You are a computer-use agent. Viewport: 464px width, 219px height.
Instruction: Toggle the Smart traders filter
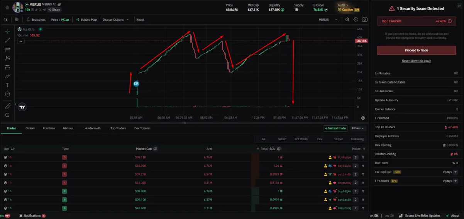(282, 139)
